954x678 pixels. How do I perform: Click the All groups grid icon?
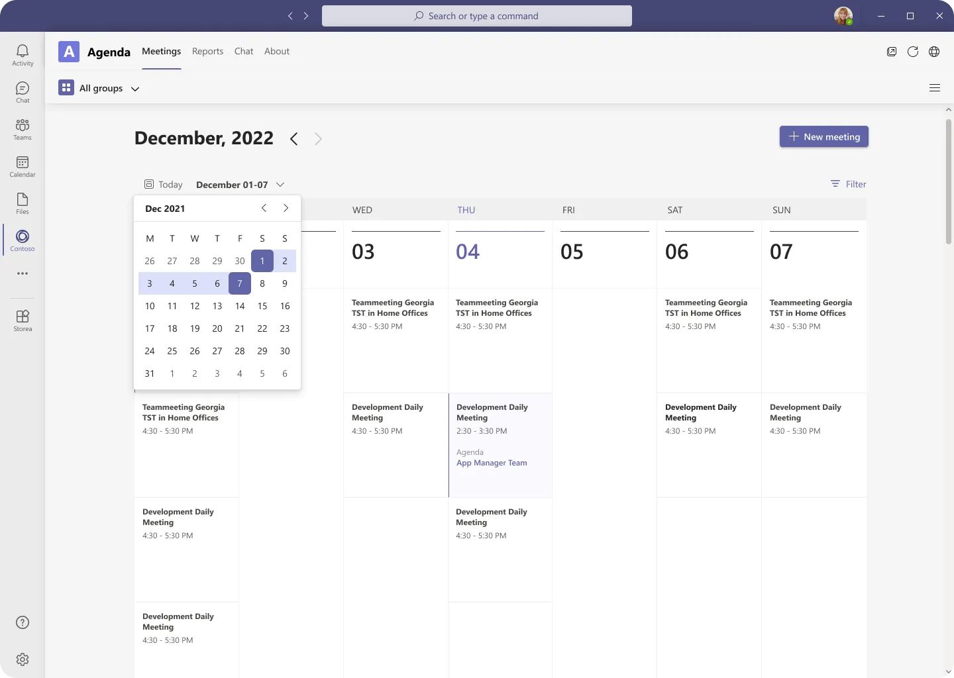[x=66, y=88]
